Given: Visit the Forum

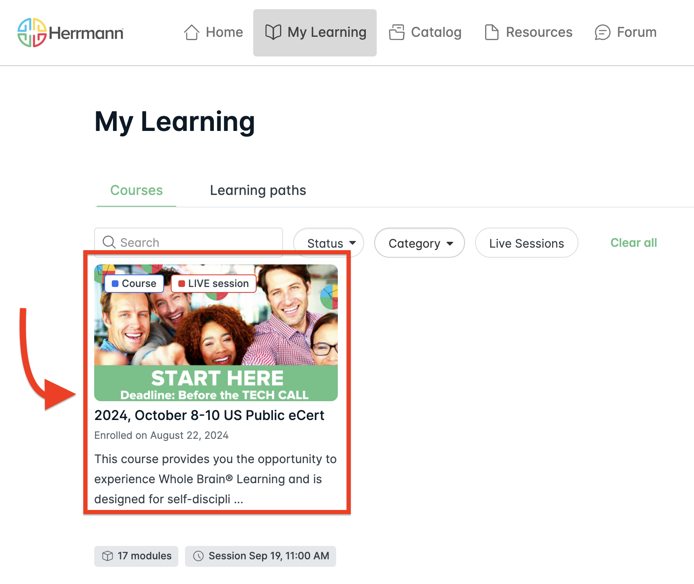Looking at the screenshot, I should pyautogui.click(x=626, y=32).
